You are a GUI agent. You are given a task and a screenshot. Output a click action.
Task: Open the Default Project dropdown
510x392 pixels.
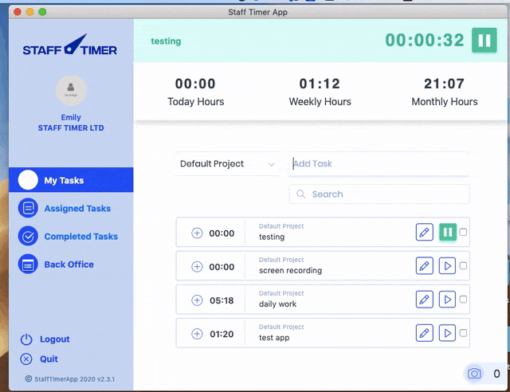point(227,163)
